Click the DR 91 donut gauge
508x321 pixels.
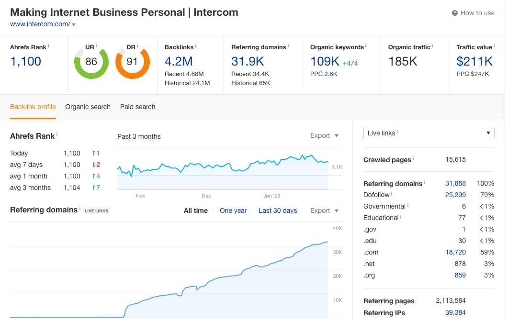tap(132, 62)
